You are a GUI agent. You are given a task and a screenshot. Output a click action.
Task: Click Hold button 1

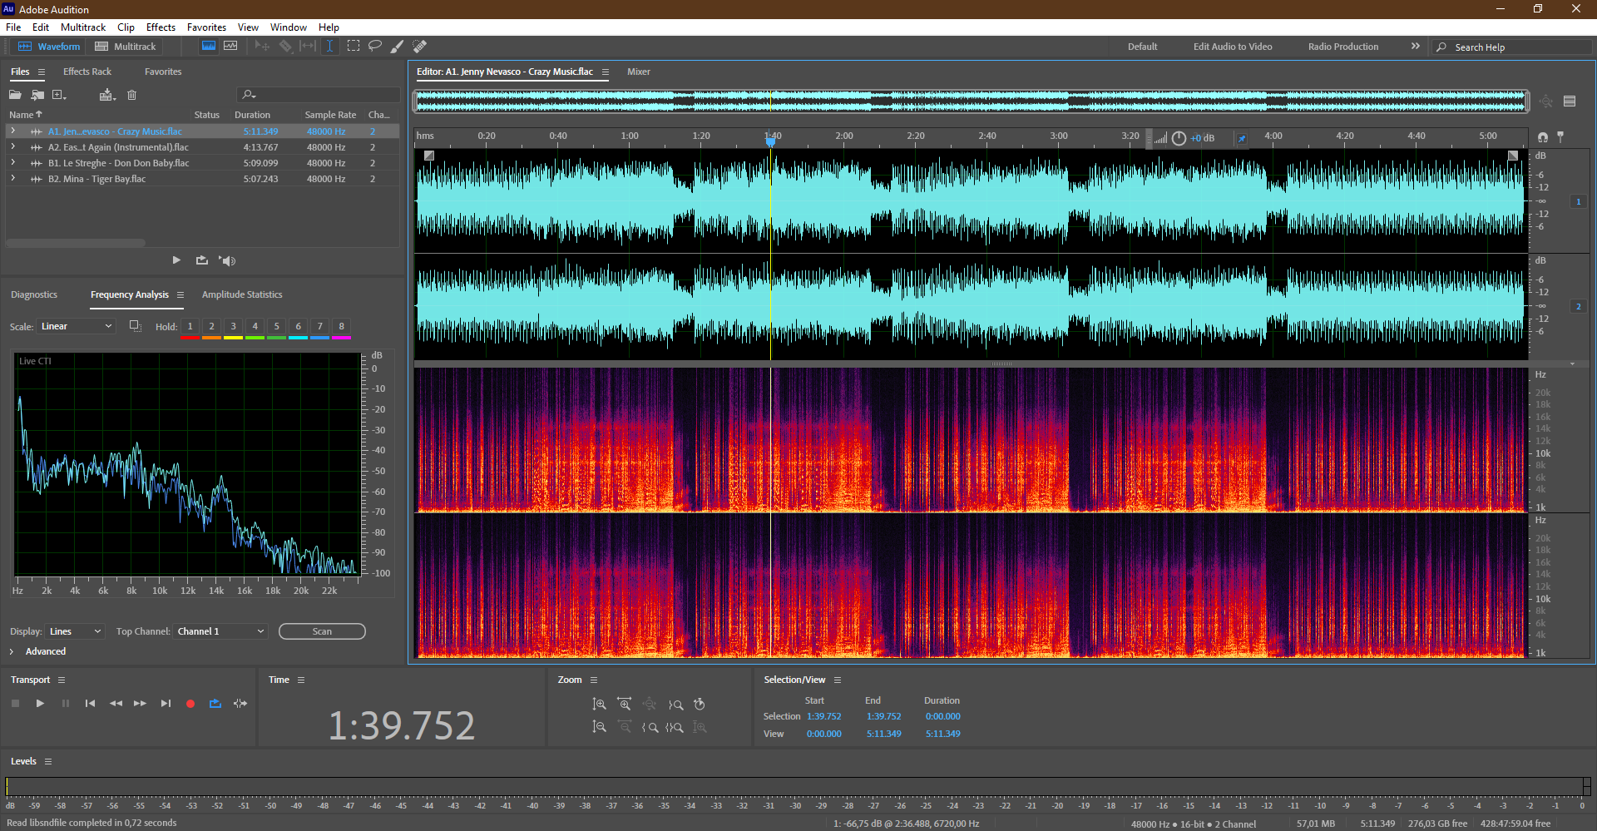coord(190,327)
